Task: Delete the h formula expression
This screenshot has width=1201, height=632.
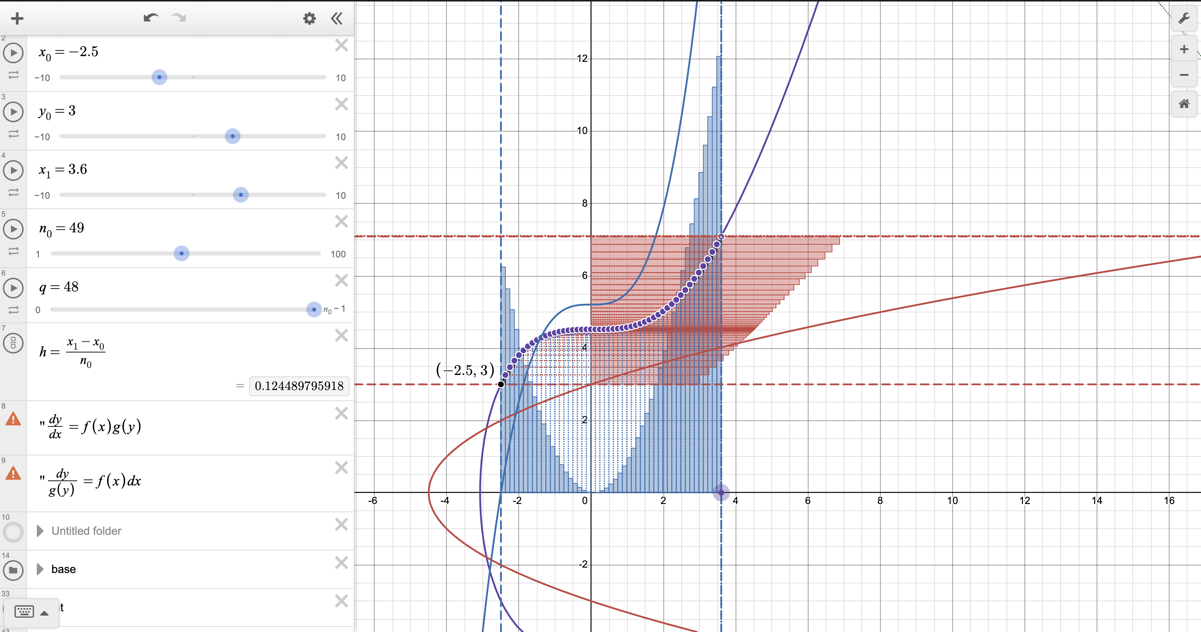Action: [341, 335]
